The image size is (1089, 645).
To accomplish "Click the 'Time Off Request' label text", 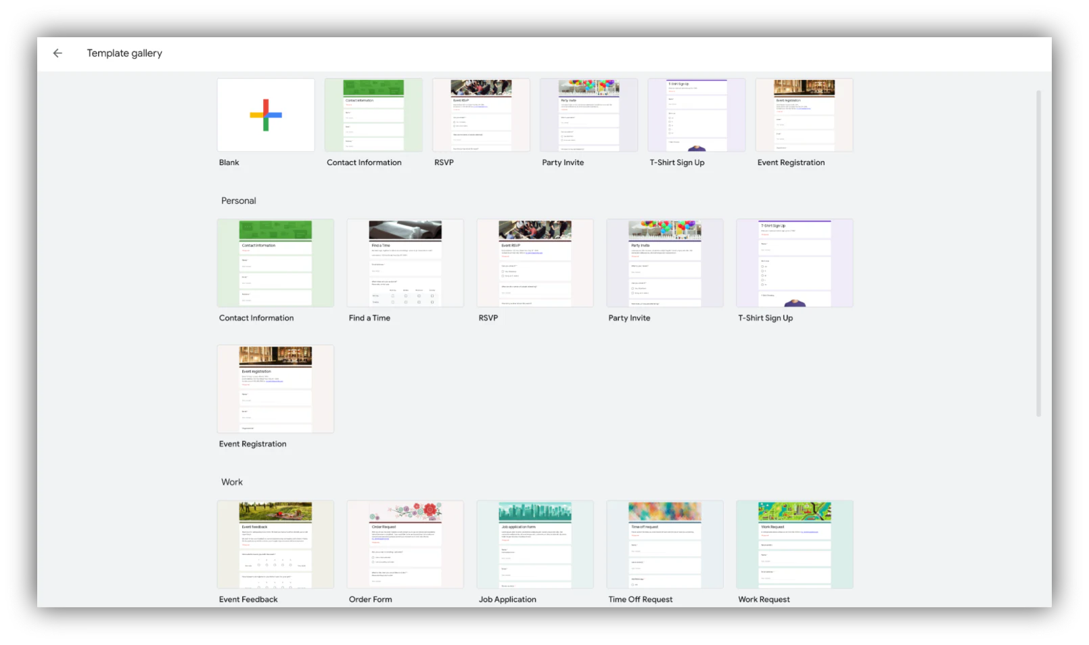I will tap(640, 600).
